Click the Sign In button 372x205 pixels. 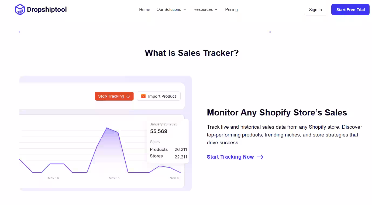click(315, 9)
